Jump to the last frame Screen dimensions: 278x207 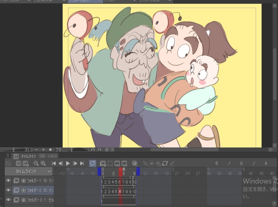(82, 163)
